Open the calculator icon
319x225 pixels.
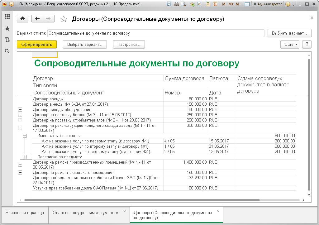208,4
